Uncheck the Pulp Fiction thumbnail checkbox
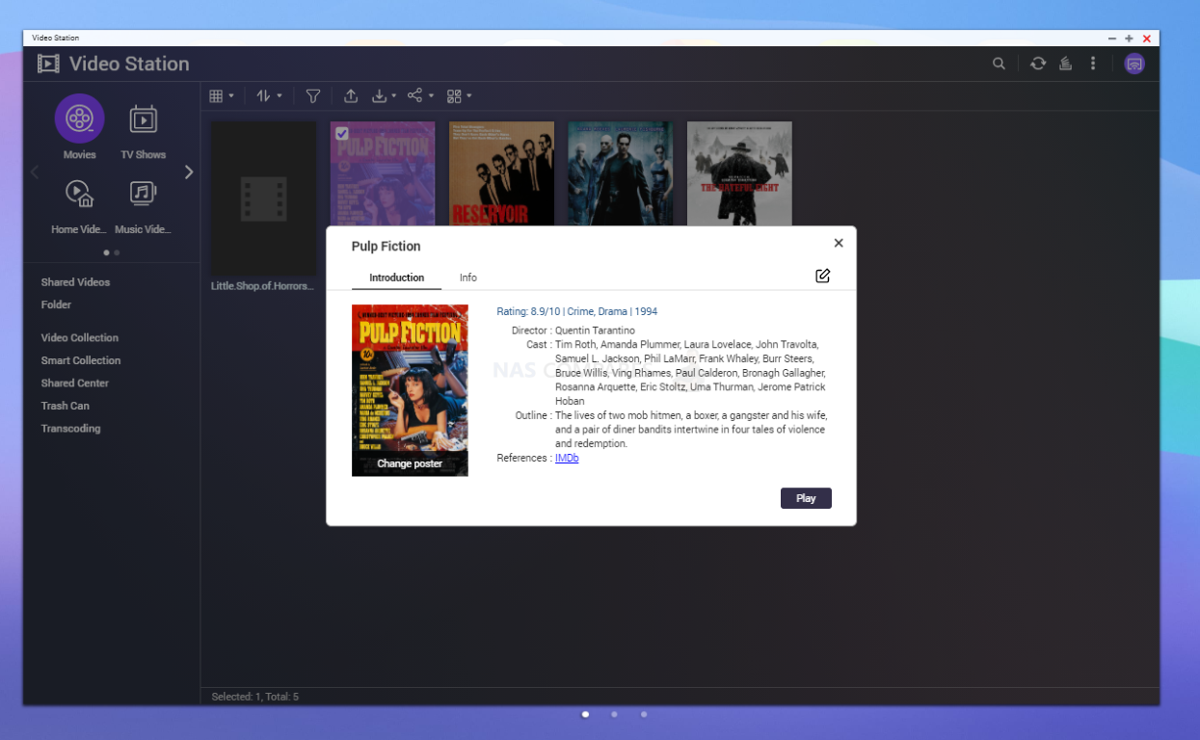1200x740 pixels. (341, 134)
